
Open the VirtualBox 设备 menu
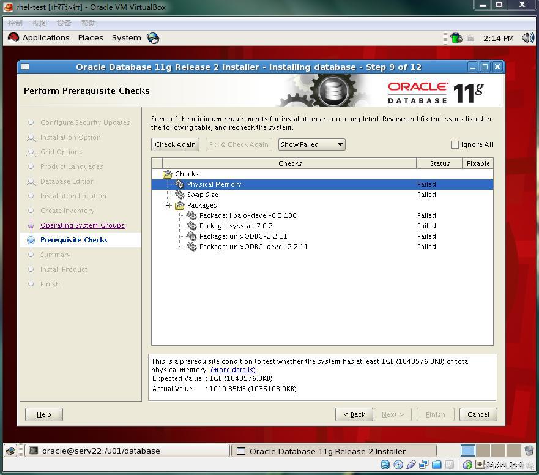[64, 23]
